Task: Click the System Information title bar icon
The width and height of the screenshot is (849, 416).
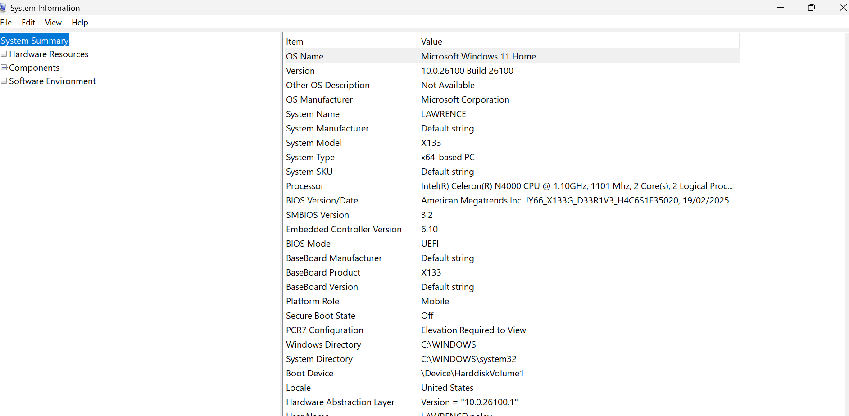Action: 4,8
